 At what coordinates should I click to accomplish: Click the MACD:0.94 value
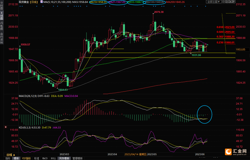click(71, 96)
